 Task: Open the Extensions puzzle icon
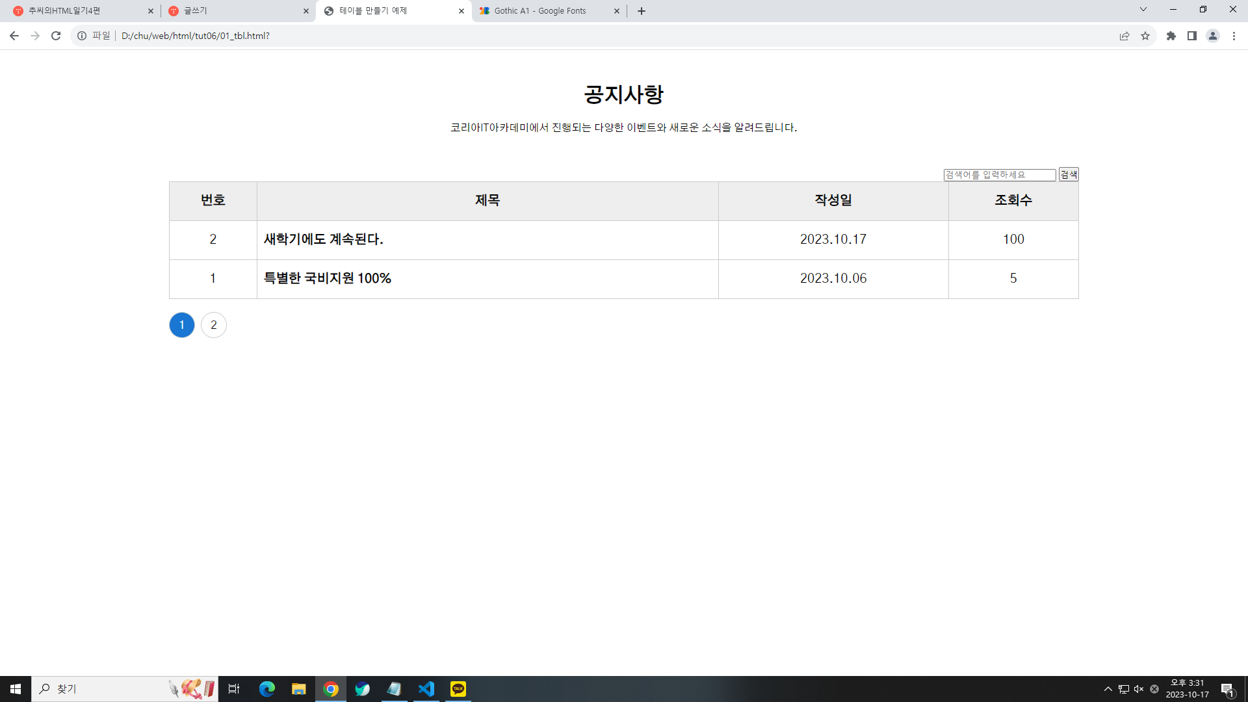1171,36
